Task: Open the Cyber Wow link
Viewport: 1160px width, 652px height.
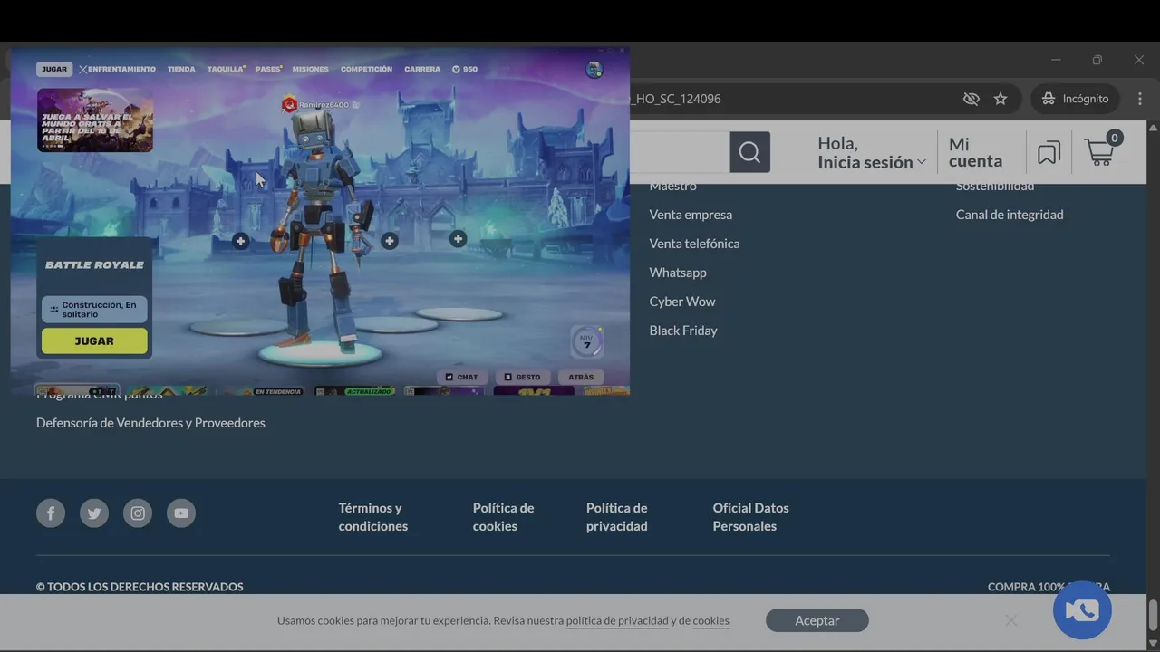Action: [x=682, y=302]
